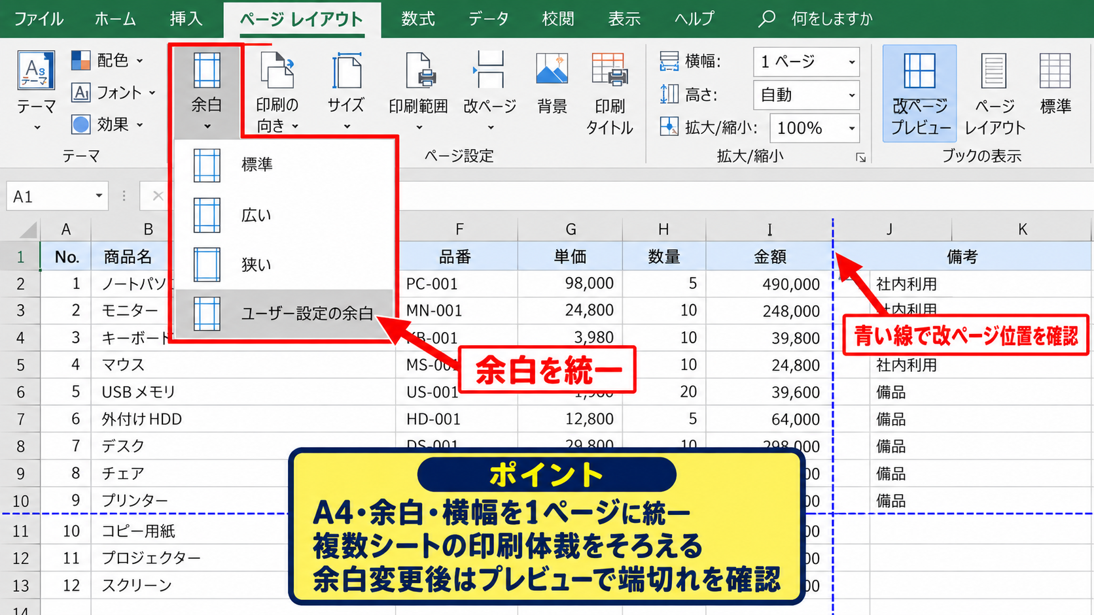Viewport: 1094px width, 615px height.
Task: Select column G header
Action: [571, 229]
